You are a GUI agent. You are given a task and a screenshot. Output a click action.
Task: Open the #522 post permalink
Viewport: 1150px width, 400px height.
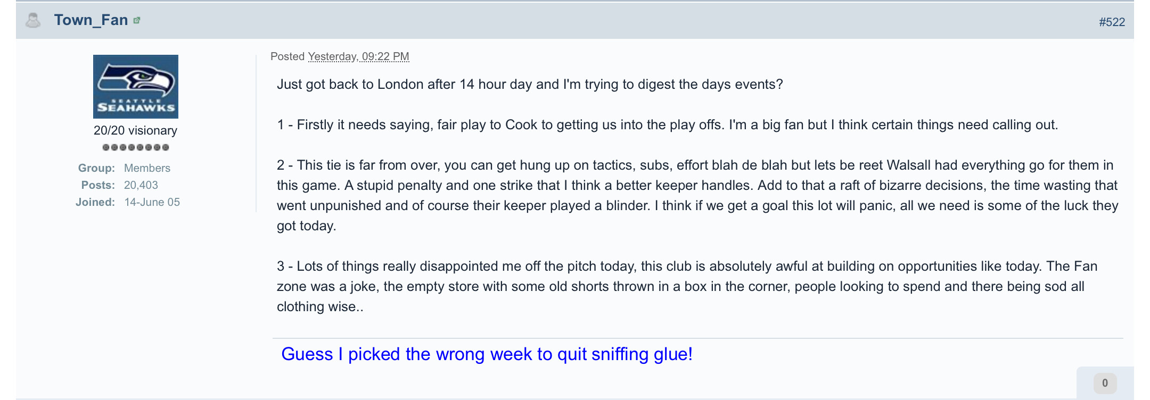[x=1112, y=22]
